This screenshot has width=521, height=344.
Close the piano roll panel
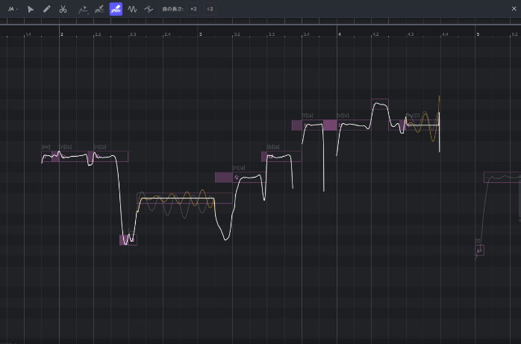coord(514,9)
